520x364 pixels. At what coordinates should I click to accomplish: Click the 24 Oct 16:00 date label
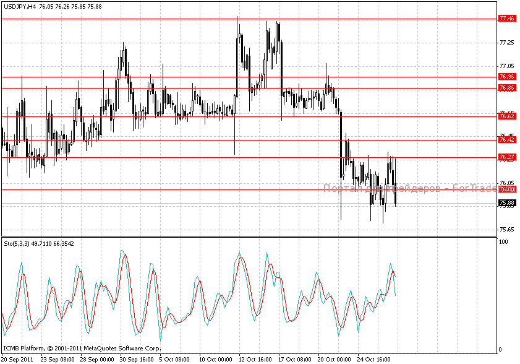pyautogui.click(x=373, y=359)
